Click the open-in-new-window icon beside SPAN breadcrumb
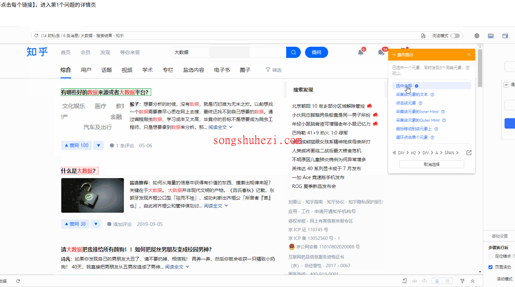This screenshot has height=287, width=515. pos(469,153)
